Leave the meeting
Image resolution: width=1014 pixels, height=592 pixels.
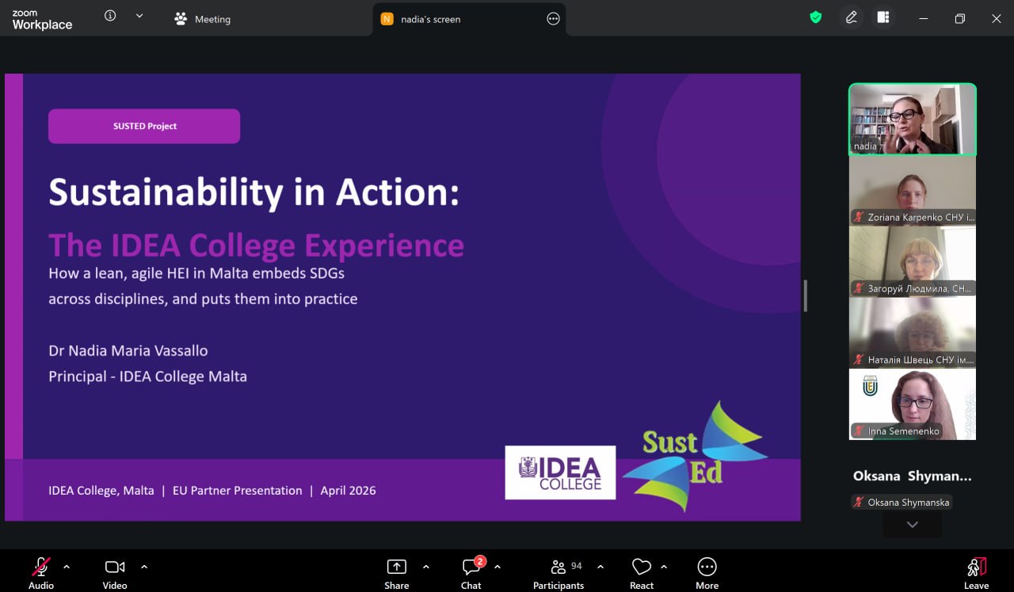coord(976,573)
